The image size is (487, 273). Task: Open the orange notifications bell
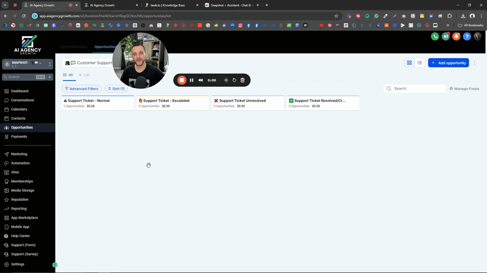pos(456,36)
